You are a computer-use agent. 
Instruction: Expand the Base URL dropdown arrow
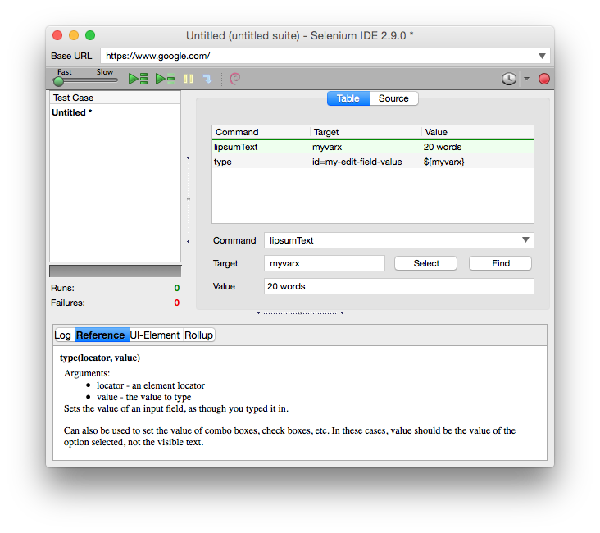coord(542,56)
